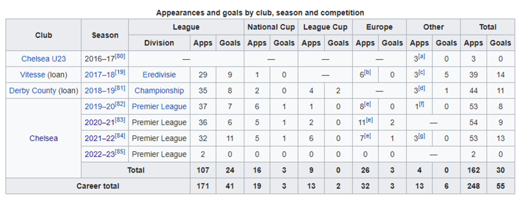Open the 2020–21 season link
Image resolution: width=519 pixels, height=198 pixels.
[100, 123]
